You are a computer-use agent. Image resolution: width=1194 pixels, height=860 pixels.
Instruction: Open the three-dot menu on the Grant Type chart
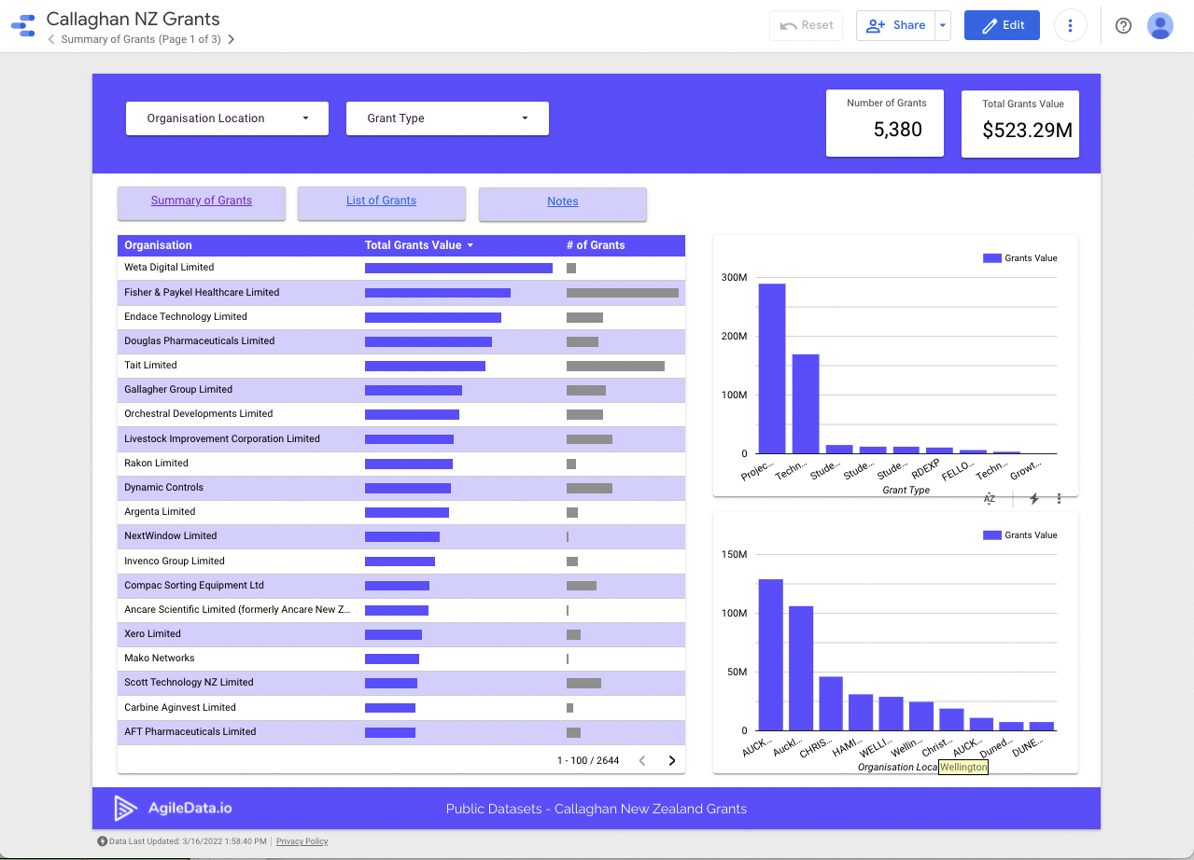(1059, 499)
